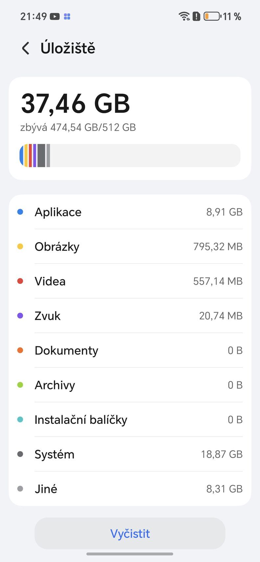This screenshot has height=562, width=260.
Task: Open the Aplikace storage category
Action: (x=130, y=212)
